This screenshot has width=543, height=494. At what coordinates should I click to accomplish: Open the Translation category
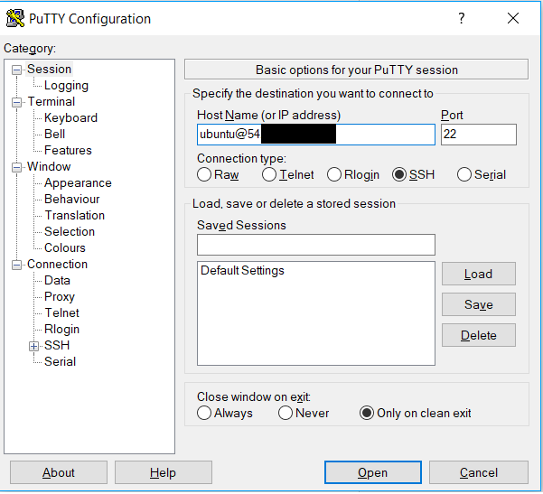coord(74,216)
